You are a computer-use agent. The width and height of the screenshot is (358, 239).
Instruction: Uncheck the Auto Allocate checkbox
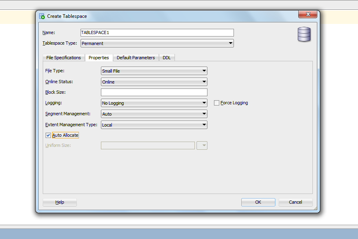click(48, 135)
